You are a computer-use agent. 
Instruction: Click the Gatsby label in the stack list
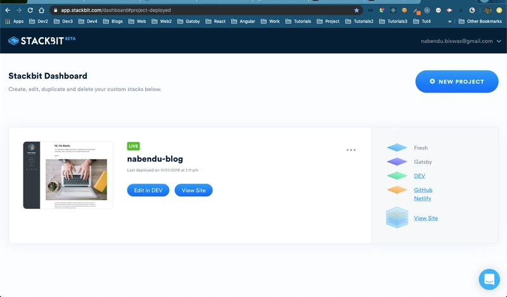click(423, 162)
